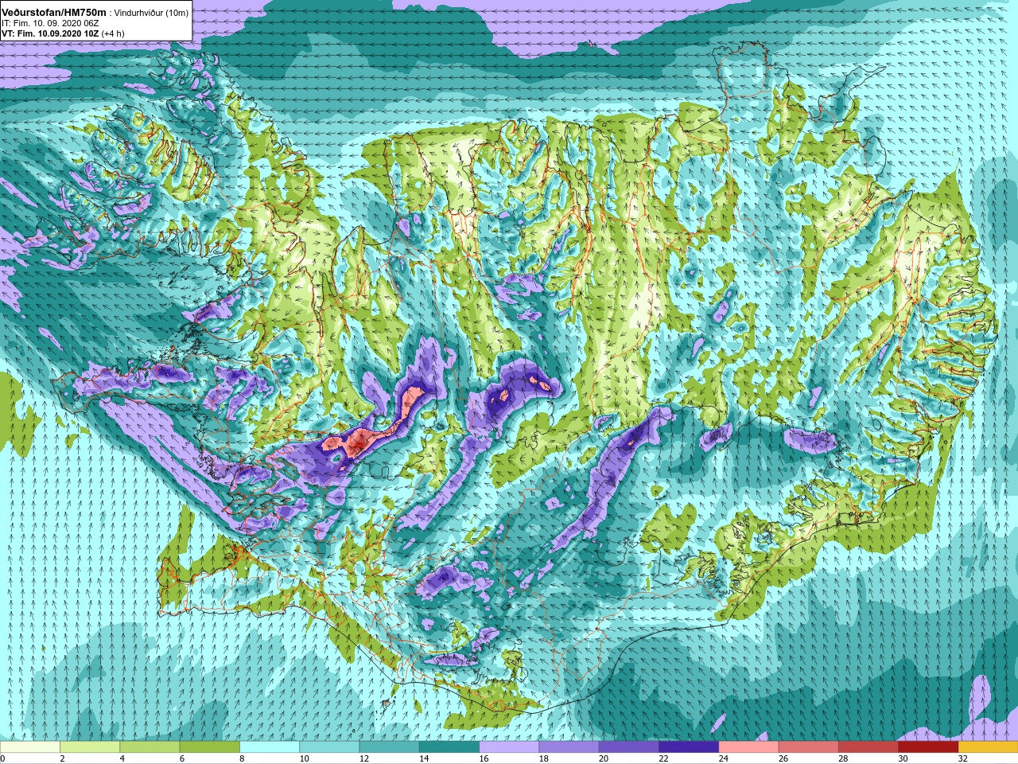Select the orange above-32 legend swatch
The height and width of the screenshot is (764, 1018).
(x=988, y=747)
